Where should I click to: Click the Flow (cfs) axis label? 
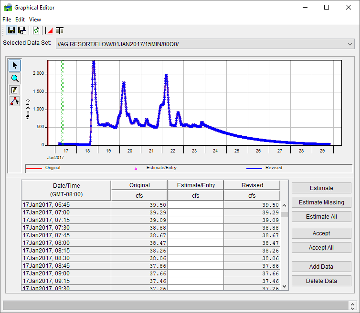click(28, 109)
